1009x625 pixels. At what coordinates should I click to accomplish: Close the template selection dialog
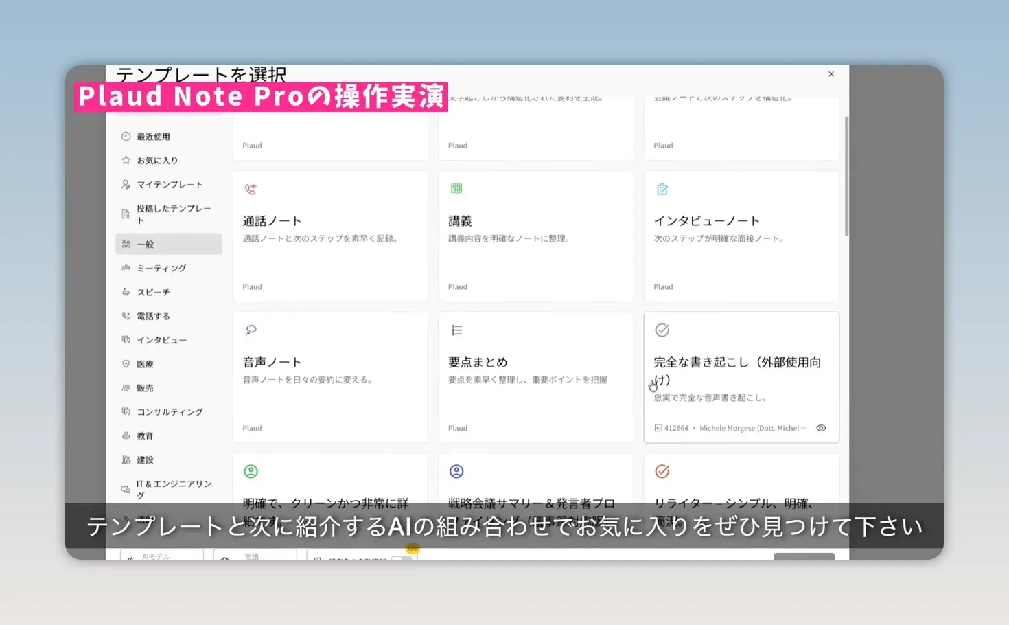[831, 74]
